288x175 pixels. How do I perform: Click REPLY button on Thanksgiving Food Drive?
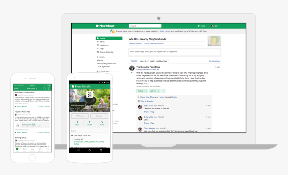[154, 91]
